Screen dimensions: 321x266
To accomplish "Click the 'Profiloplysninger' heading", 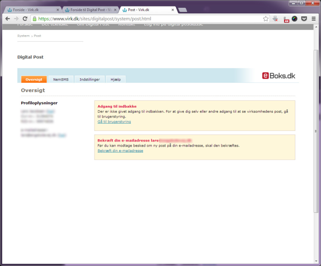I will (39, 103).
